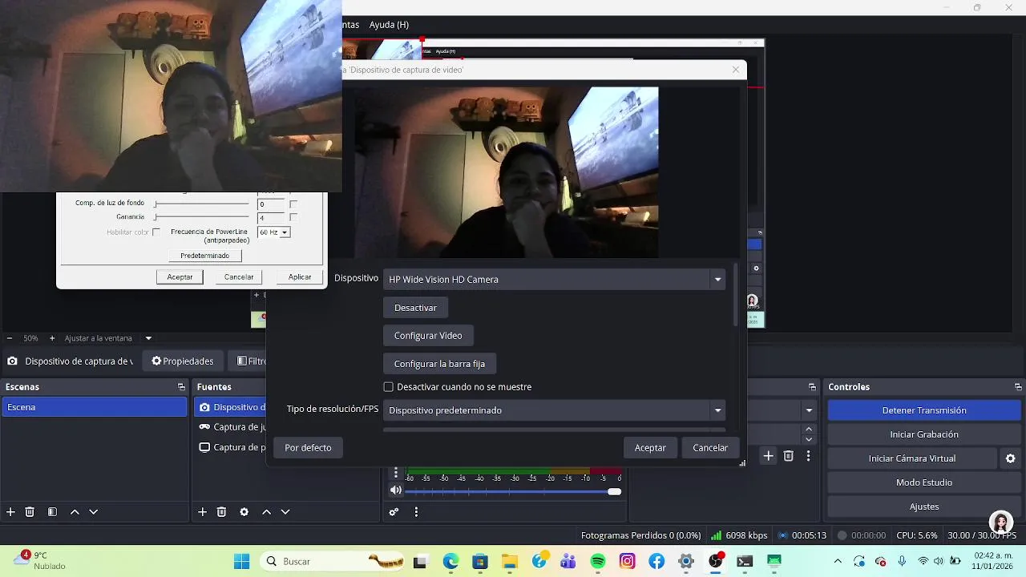Decrease transition duration with down stepper
The height and width of the screenshot is (577, 1026).
click(809, 439)
